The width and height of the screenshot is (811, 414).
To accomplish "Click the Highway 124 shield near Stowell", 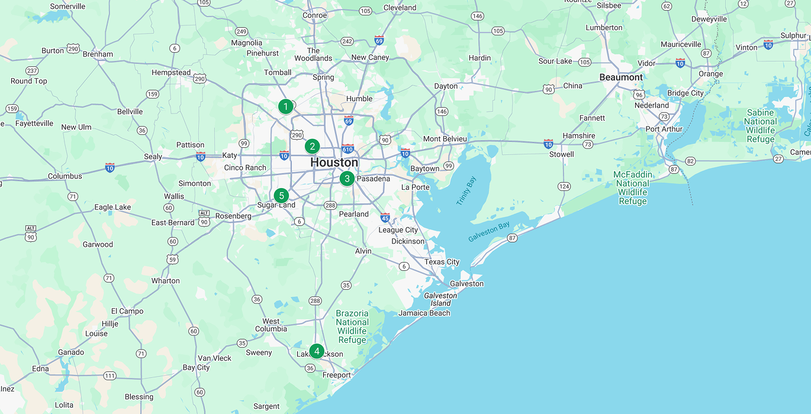I will coord(564,187).
